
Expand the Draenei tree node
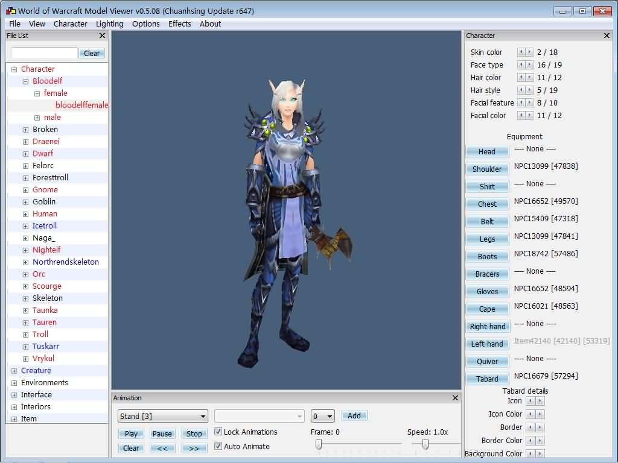pyautogui.click(x=25, y=142)
